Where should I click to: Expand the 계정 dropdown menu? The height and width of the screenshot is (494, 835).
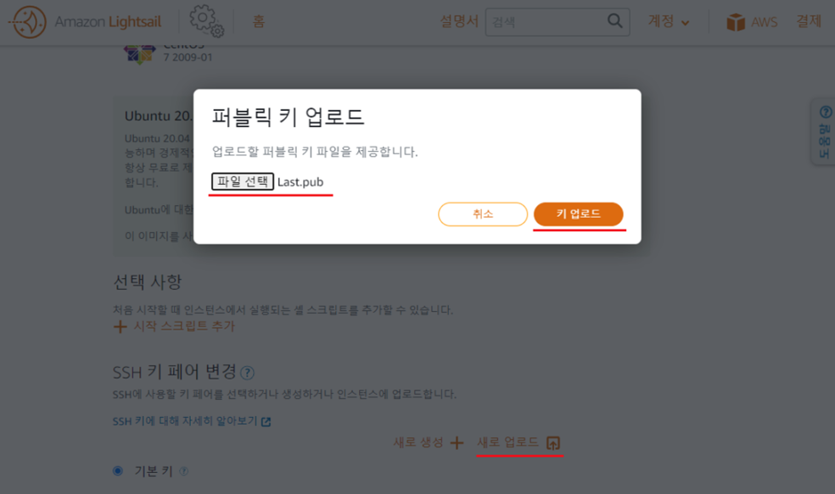669,21
